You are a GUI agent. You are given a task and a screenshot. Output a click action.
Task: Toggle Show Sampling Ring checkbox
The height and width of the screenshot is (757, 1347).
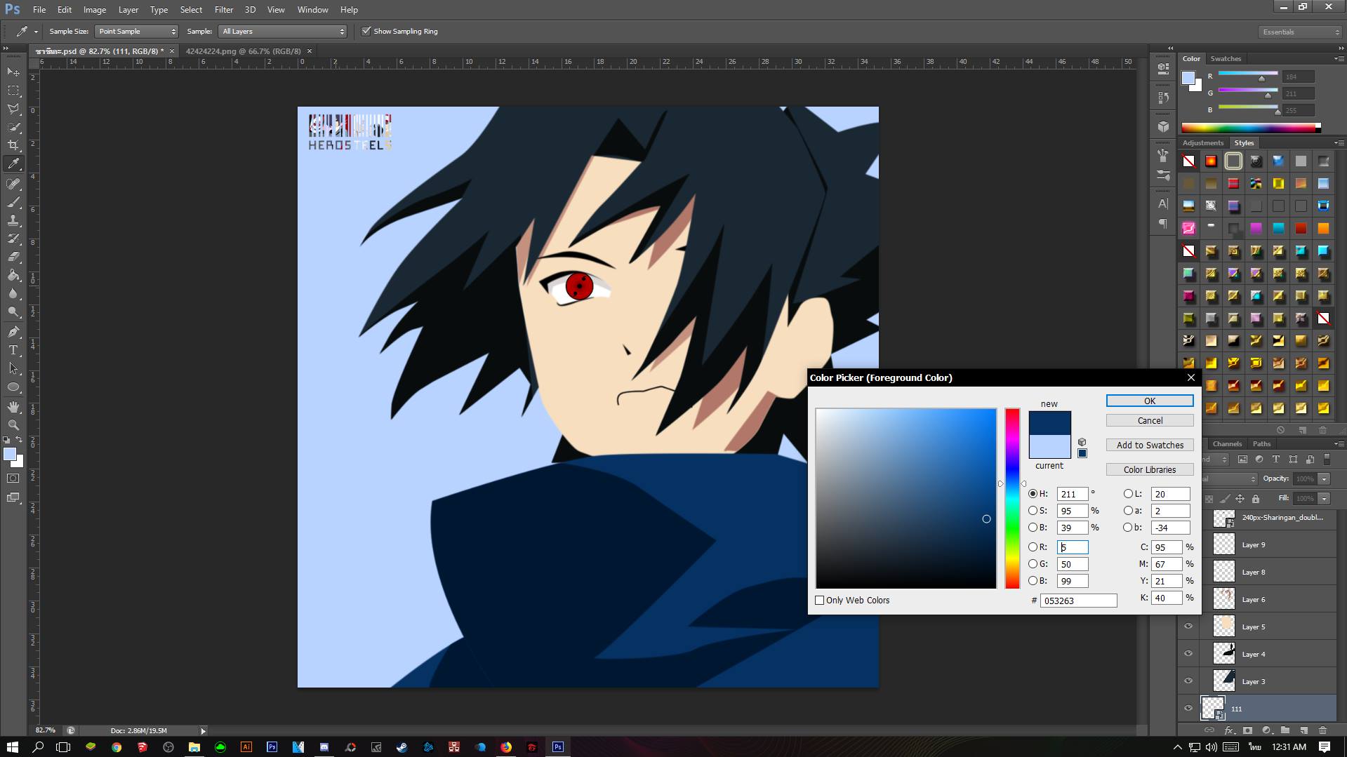(x=366, y=32)
